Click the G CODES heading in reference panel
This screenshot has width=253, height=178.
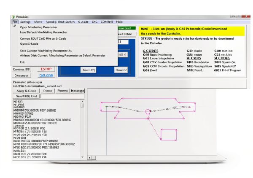point(151,51)
